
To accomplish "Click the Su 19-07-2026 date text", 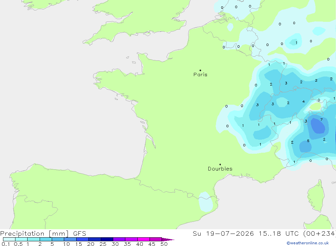I will click(x=223, y=234).
